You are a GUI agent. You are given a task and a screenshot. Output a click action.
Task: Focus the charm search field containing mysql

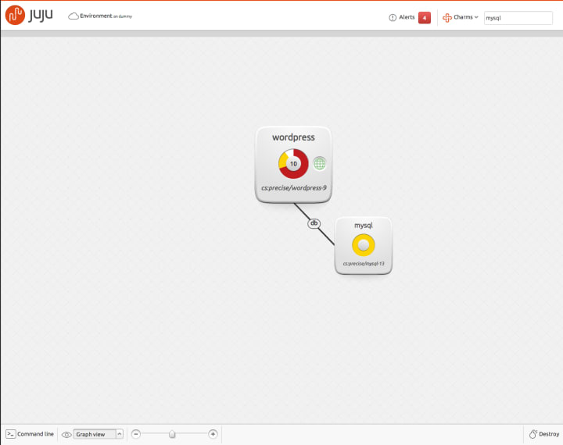518,18
